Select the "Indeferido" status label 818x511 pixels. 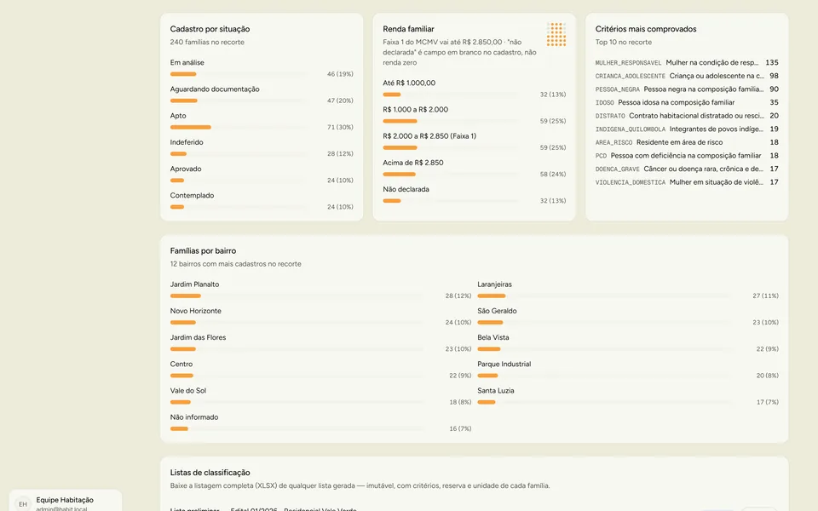[187, 142]
